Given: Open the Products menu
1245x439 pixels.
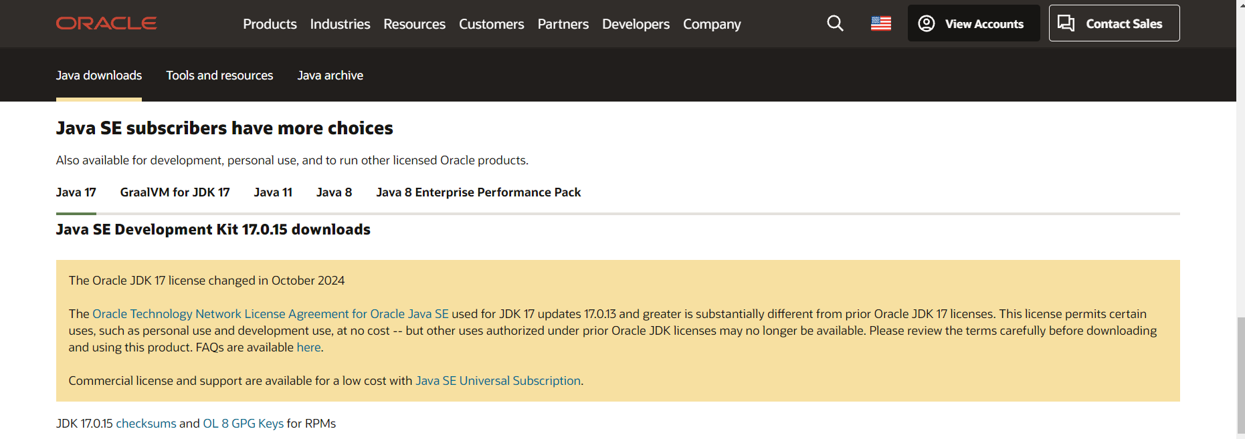Looking at the screenshot, I should (x=270, y=24).
